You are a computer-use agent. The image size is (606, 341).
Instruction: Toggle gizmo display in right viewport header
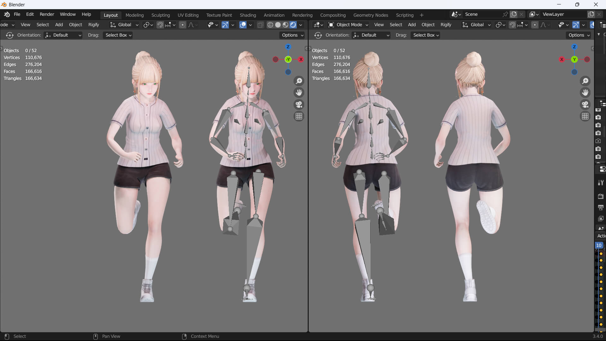576,25
